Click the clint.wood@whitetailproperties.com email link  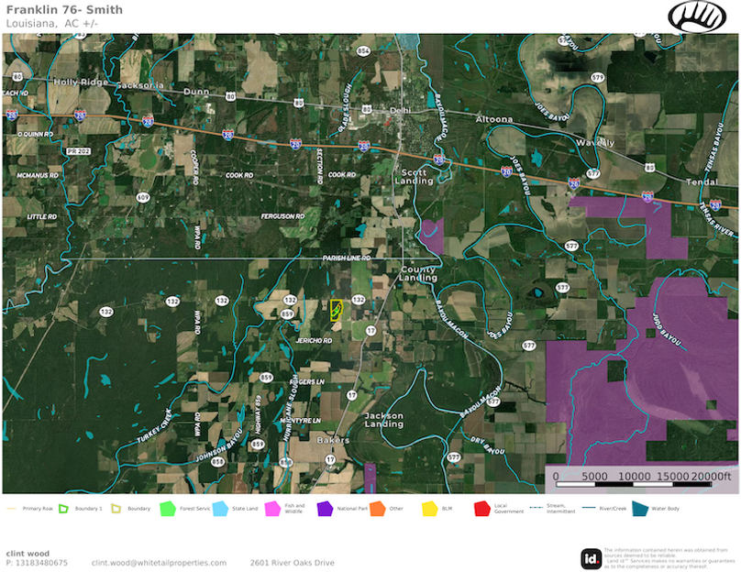pyautogui.click(x=159, y=563)
